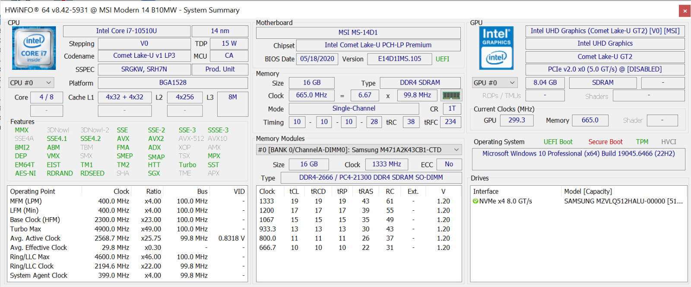Click the Avg. Active Clock row
691x287 pixels.
(x=127, y=238)
